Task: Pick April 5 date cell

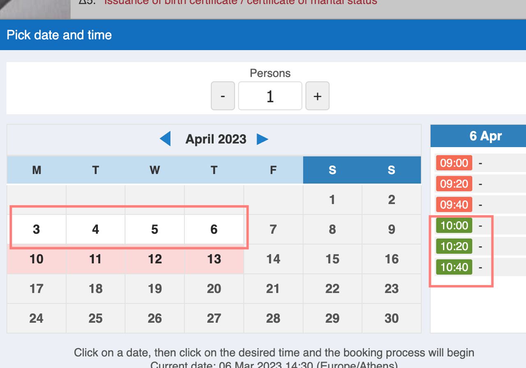Action: click(x=155, y=229)
